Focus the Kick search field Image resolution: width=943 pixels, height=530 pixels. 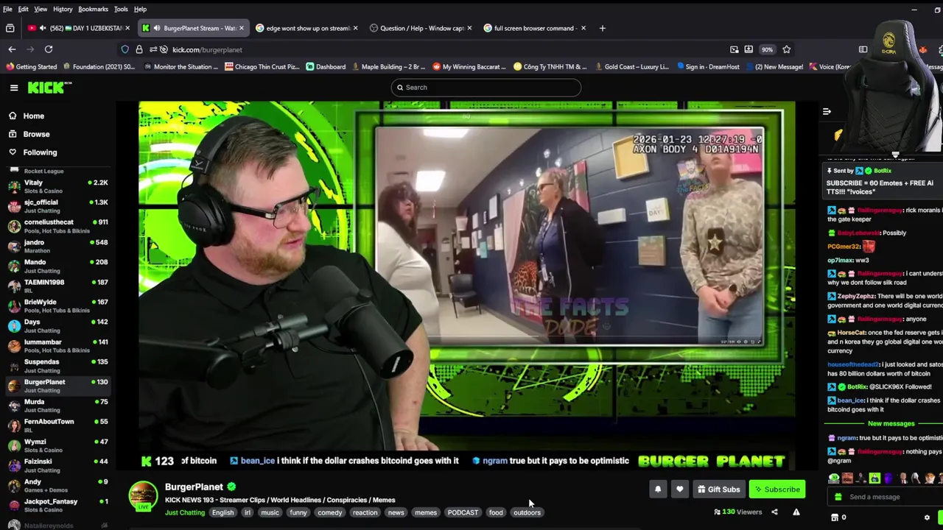486,88
